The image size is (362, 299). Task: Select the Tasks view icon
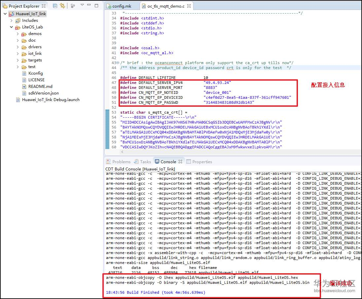137,162
